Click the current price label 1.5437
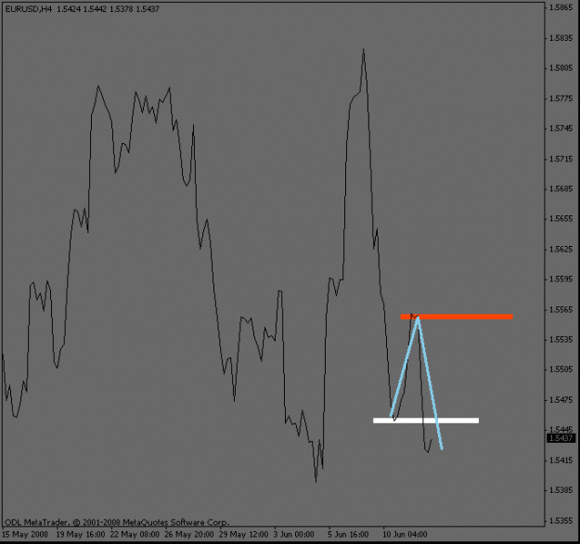Image resolution: width=580 pixels, height=544 pixels. [x=561, y=438]
